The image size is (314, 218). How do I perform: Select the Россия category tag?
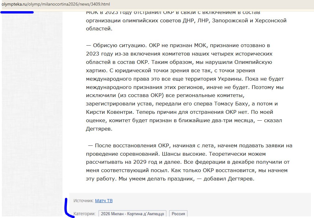pyautogui.click(x=178, y=214)
